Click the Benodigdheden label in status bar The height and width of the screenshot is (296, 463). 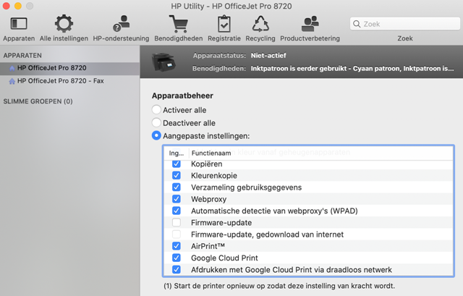(219, 69)
